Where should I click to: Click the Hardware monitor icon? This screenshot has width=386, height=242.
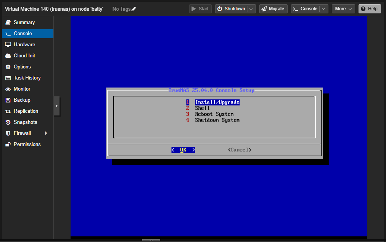pos(8,45)
